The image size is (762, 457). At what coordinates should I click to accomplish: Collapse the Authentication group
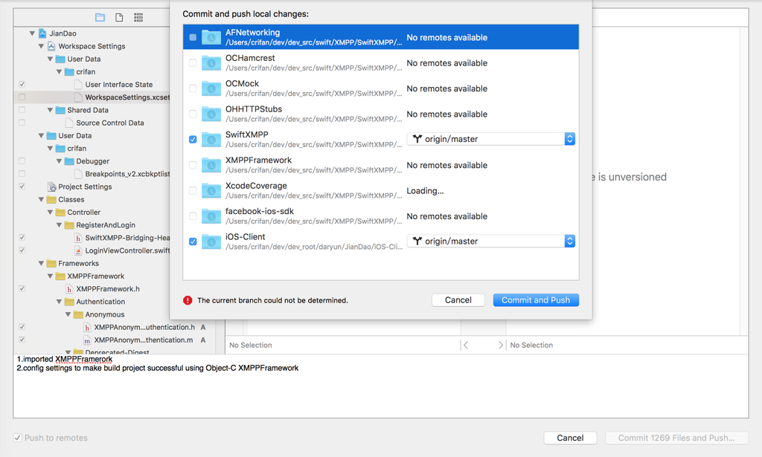click(x=59, y=302)
